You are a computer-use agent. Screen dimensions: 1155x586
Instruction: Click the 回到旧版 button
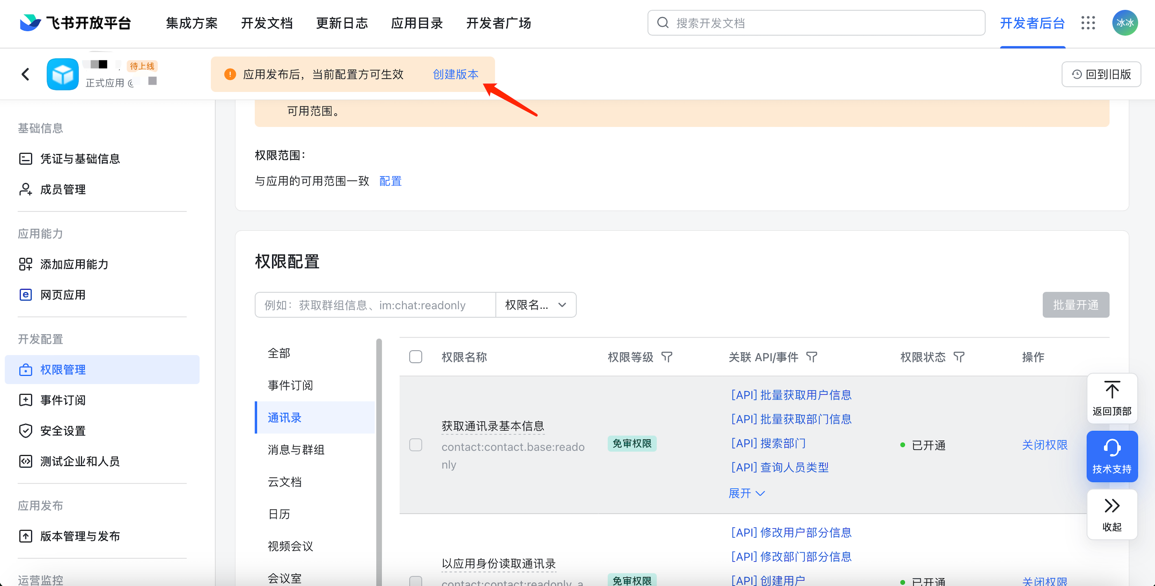(1101, 74)
